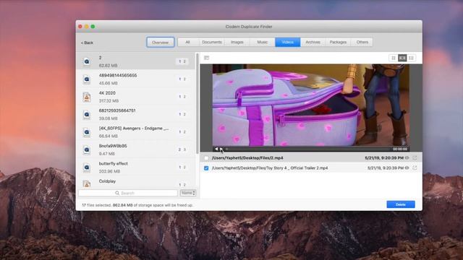Reveal Toy Story 4 trailer in Finder icon
This screenshot has width=463, height=260.
point(415,168)
